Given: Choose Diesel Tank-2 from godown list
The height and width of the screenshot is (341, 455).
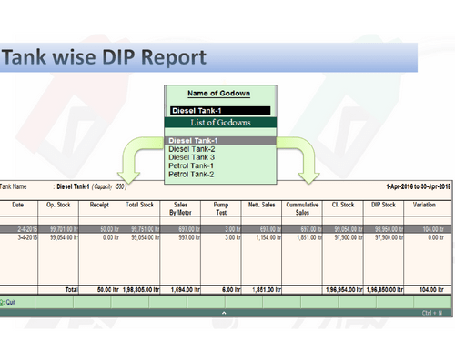Looking at the screenshot, I should pos(192,149).
